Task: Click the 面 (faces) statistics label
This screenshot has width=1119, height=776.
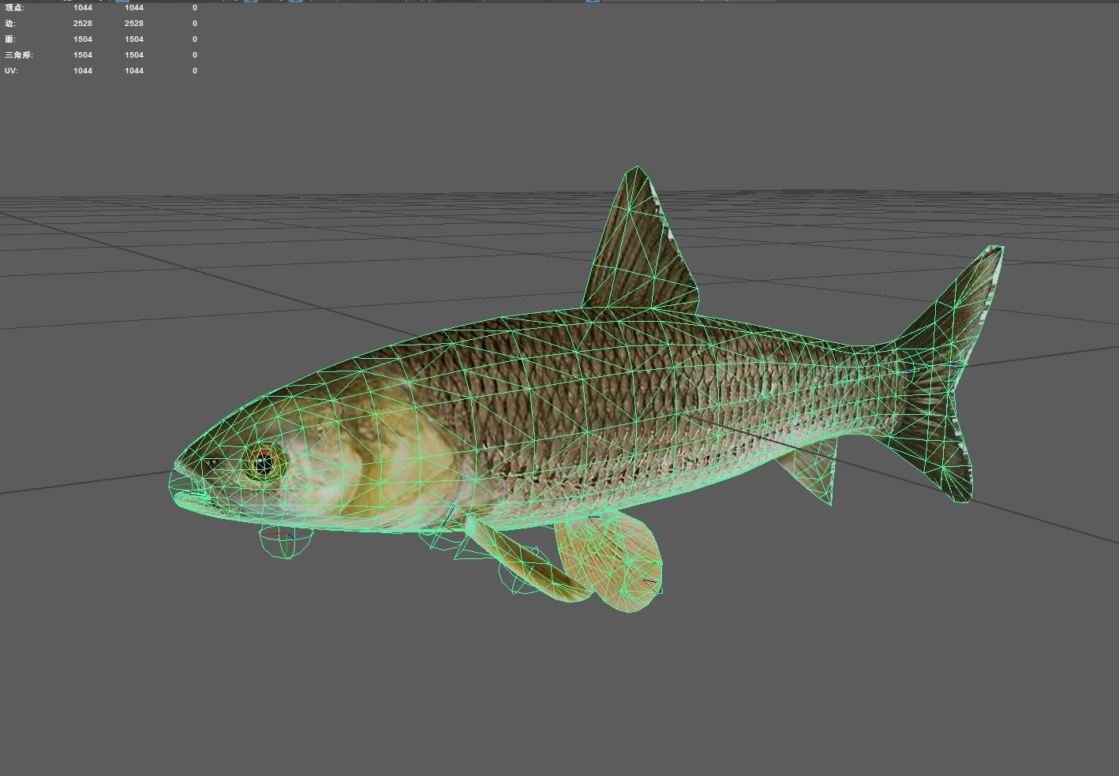Action: (9, 39)
